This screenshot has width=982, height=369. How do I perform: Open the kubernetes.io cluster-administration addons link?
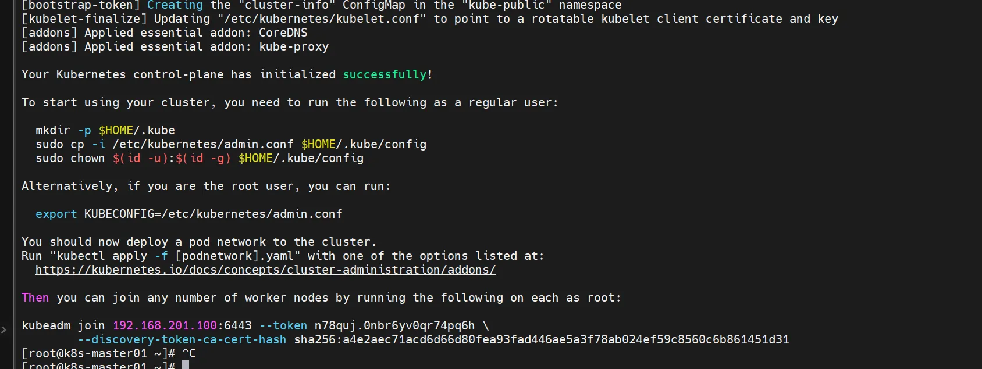click(265, 270)
